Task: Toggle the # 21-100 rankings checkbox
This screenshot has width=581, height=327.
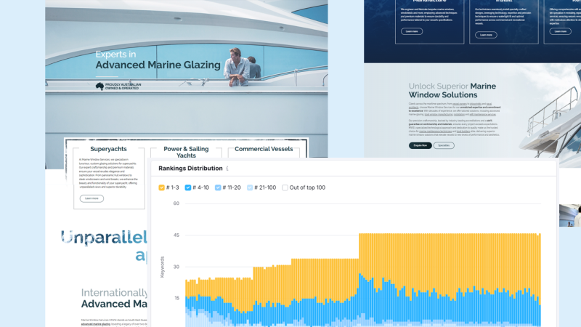Action: pyautogui.click(x=250, y=187)
